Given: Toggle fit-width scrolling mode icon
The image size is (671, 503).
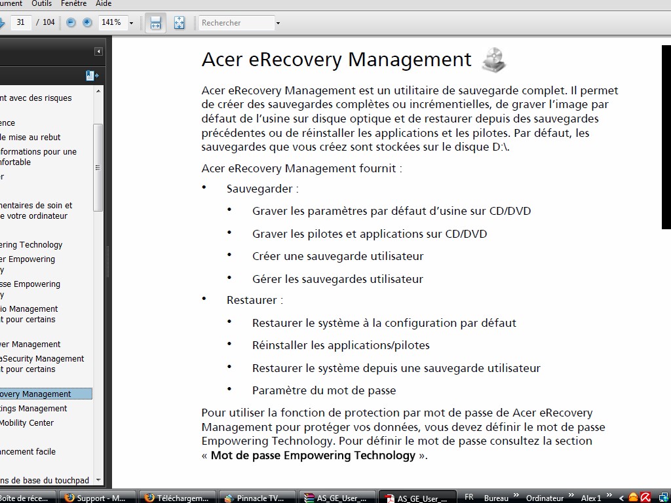Looking at the screenshot, I should [x=155, y=23].
